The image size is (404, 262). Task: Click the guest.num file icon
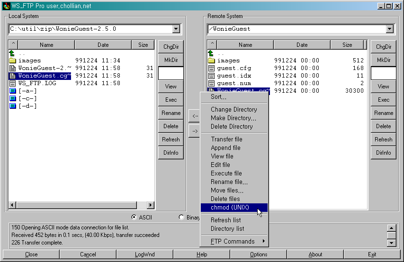211,83
